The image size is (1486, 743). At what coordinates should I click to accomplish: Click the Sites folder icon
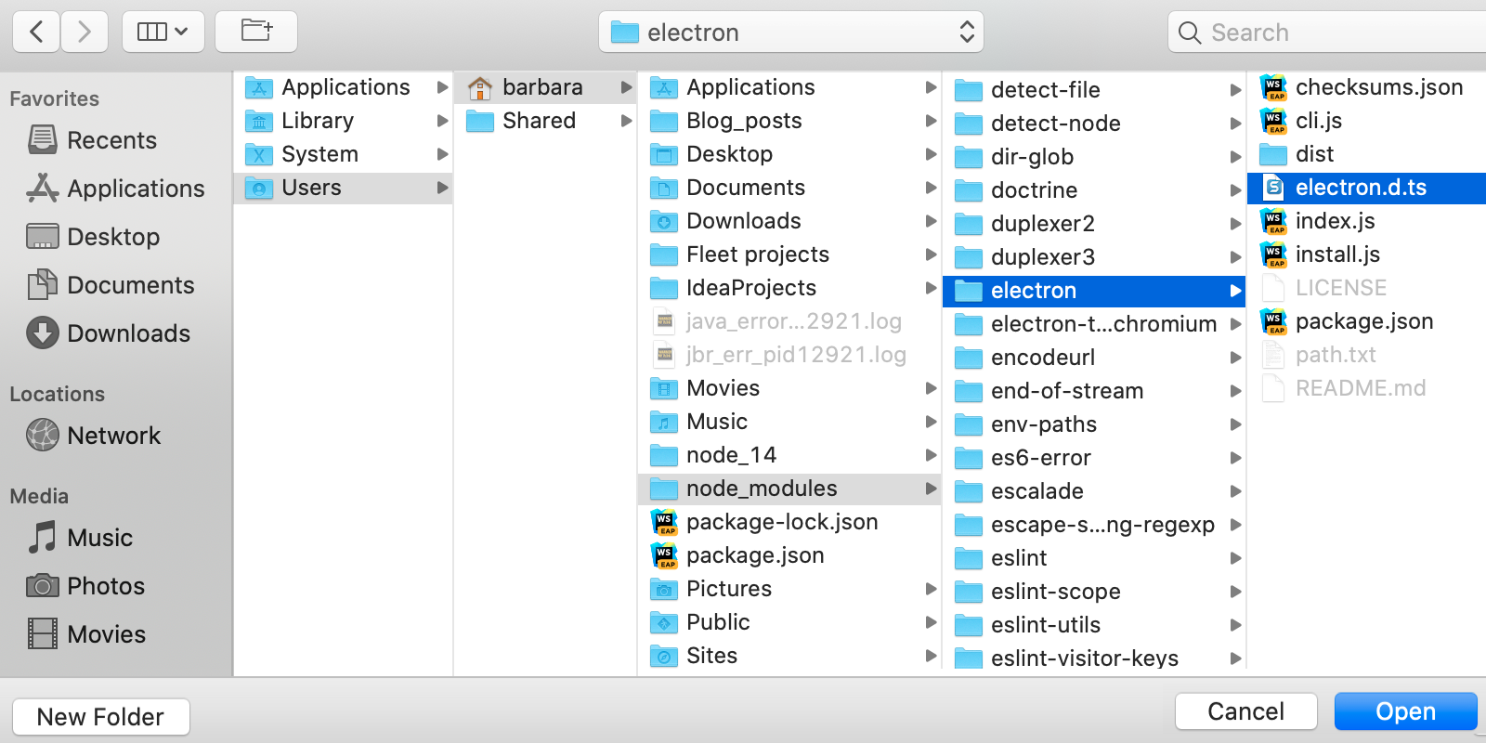coord(664,656)
